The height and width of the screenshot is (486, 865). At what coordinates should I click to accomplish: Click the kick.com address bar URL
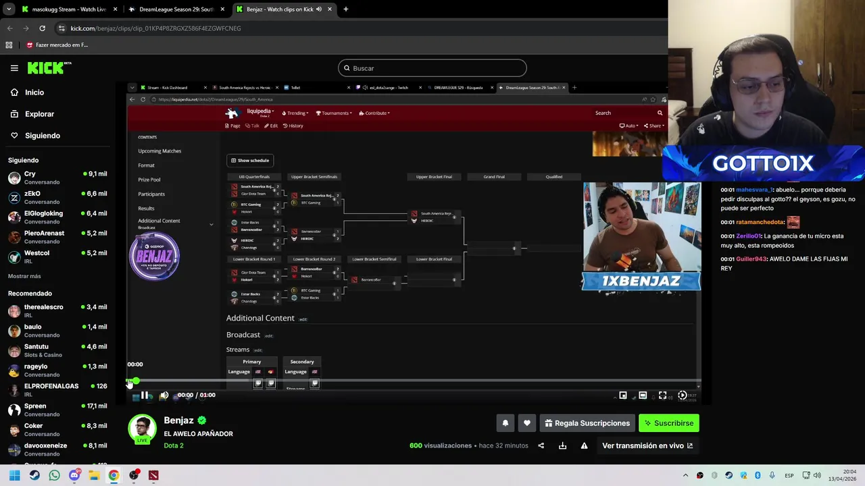click(155, 28)
